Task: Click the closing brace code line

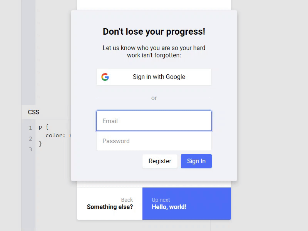Action: tap(40, 144)
